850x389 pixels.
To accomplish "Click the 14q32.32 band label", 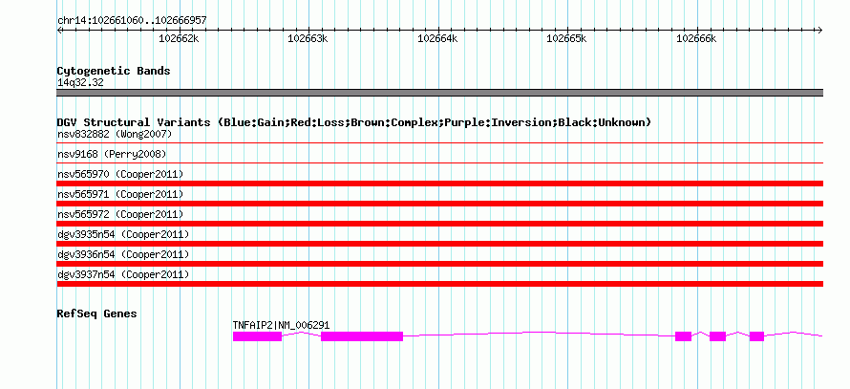I will pos(80,83).
